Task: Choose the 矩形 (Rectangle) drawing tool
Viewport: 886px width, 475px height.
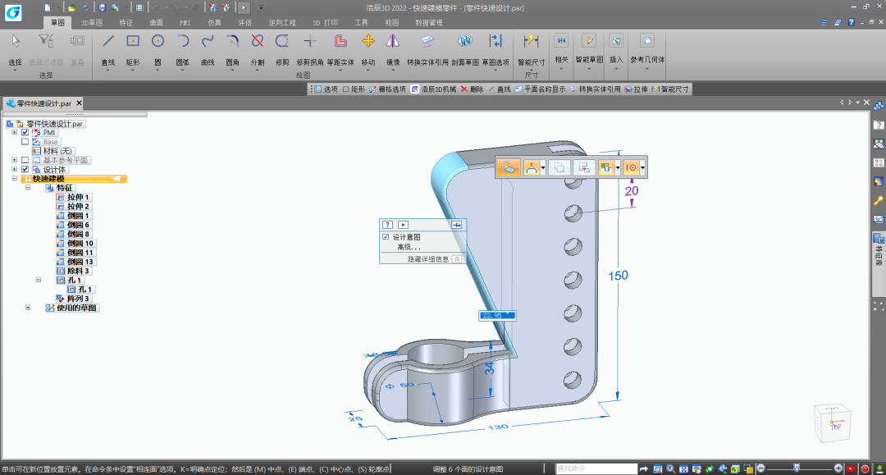Action: coord(133,42)
